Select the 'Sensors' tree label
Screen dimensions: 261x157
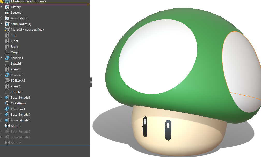16,13
